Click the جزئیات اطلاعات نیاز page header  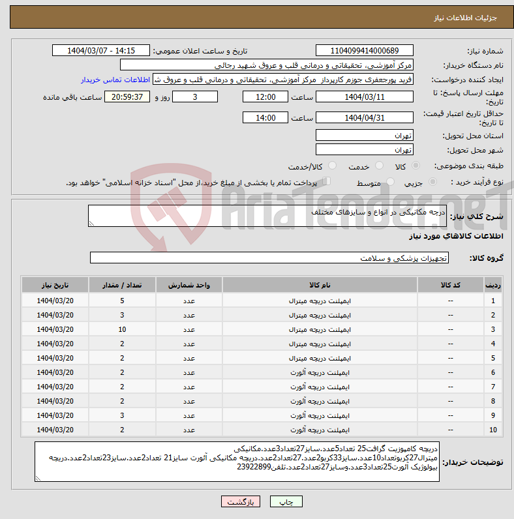click(465, 18)
